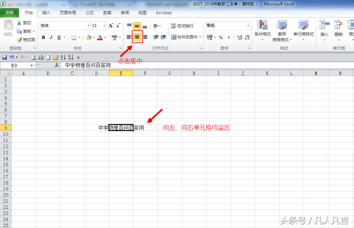Open the font color picker arrow
Viewport: 354px width, 228px height.
[105, 37]
